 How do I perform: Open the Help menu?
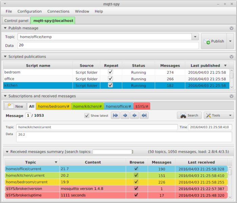99,11
